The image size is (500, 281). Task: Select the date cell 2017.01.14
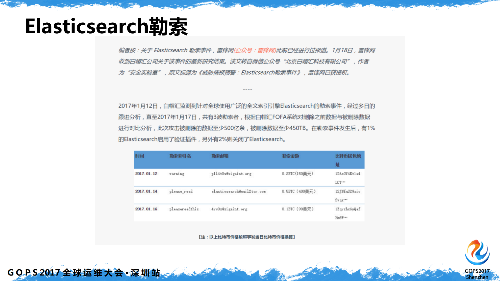[146, 191]
